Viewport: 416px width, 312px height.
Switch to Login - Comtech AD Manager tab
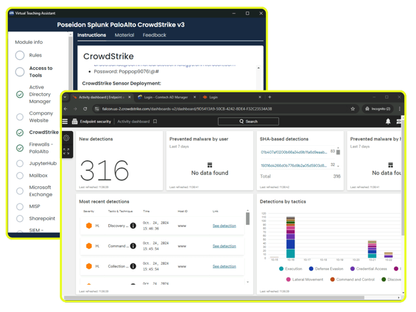(x=166, y=97)
